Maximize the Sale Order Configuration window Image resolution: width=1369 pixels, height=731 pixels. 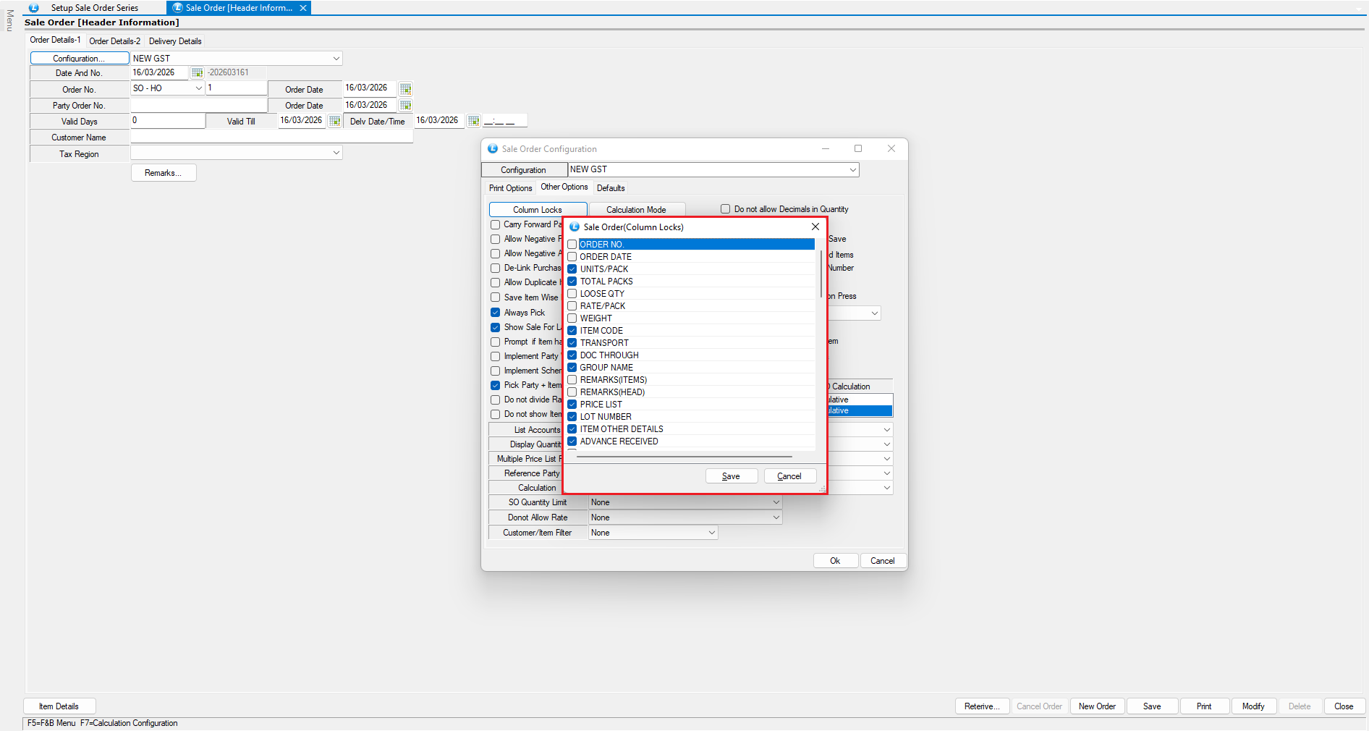(x=858, y=148)
